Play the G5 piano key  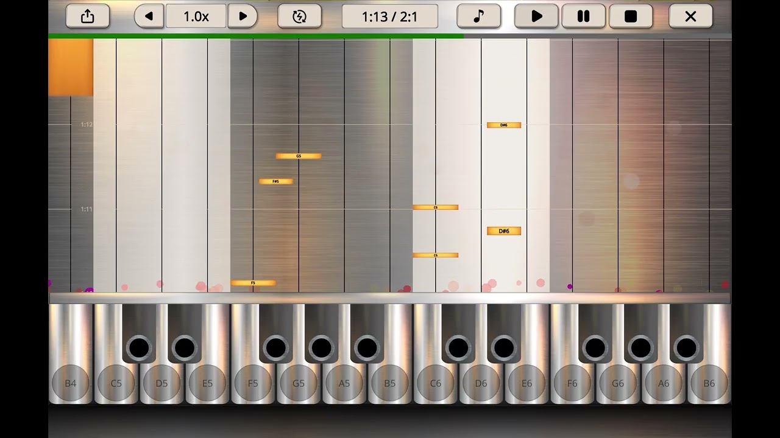[x=299, y=383]
